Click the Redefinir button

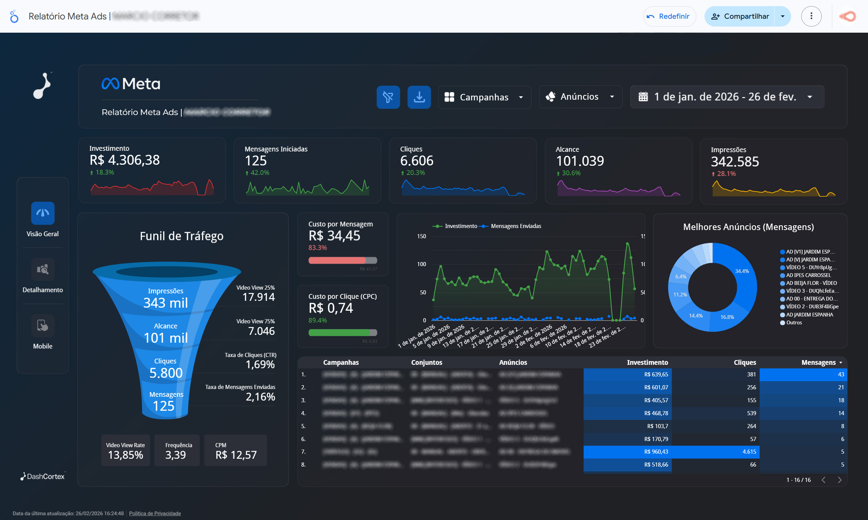point(669,16)
